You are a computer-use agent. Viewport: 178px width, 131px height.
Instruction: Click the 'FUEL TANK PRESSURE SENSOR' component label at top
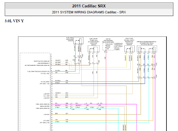pyautogui.click(x=70, y=39)
